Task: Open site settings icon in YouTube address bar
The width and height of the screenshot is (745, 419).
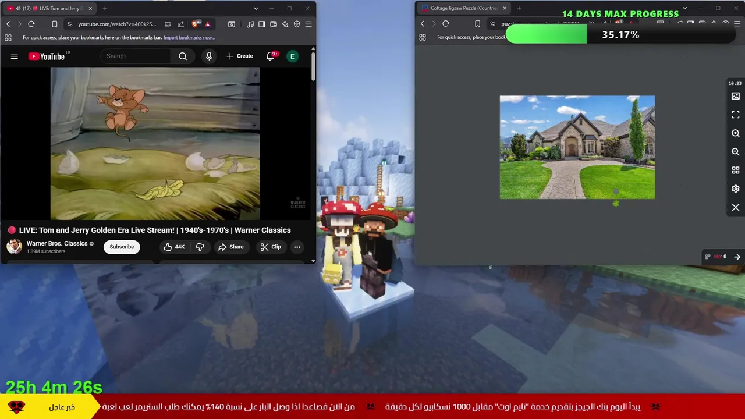Action: pyautogui.click(x=69, y=24)
